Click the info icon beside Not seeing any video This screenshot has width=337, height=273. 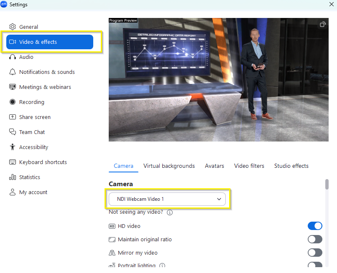pos(170,212)
